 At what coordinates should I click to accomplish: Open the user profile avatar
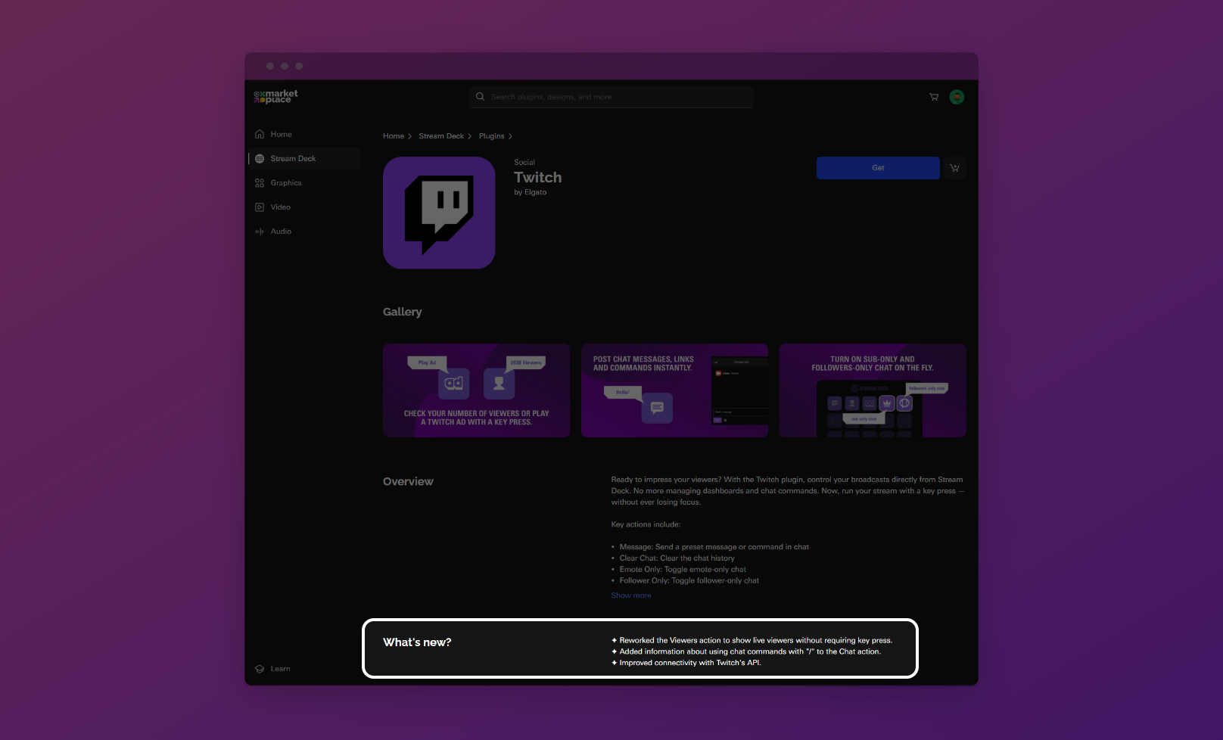(957, 97)
